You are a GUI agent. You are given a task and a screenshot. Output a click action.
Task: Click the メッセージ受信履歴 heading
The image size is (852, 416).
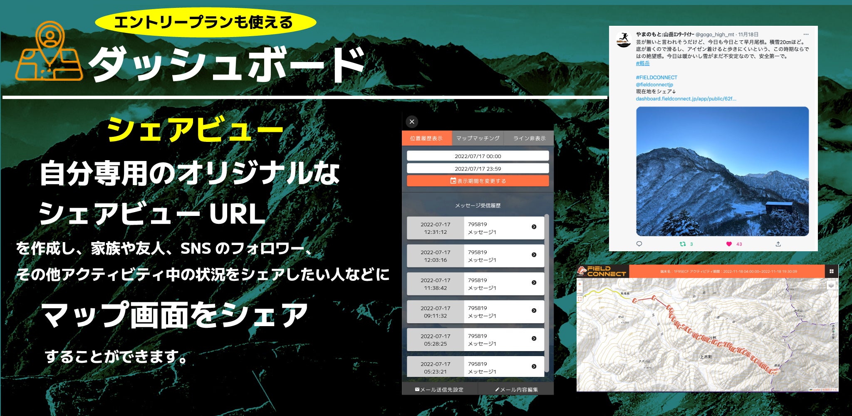[478, 206]
